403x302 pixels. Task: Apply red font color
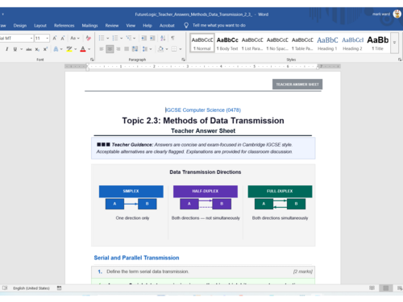[83, 49]
